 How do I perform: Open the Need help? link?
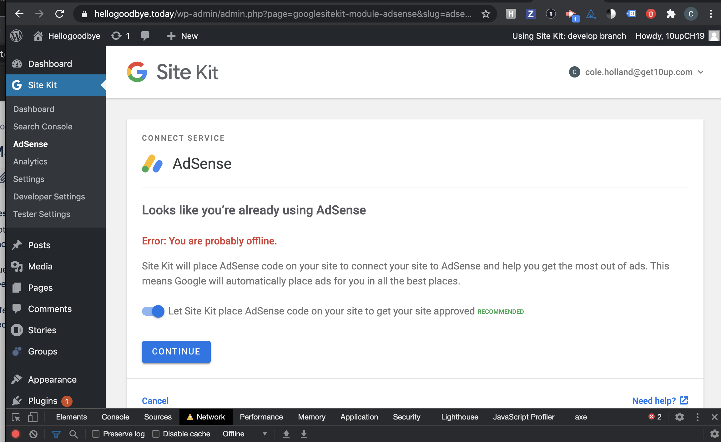coord(660,401)
